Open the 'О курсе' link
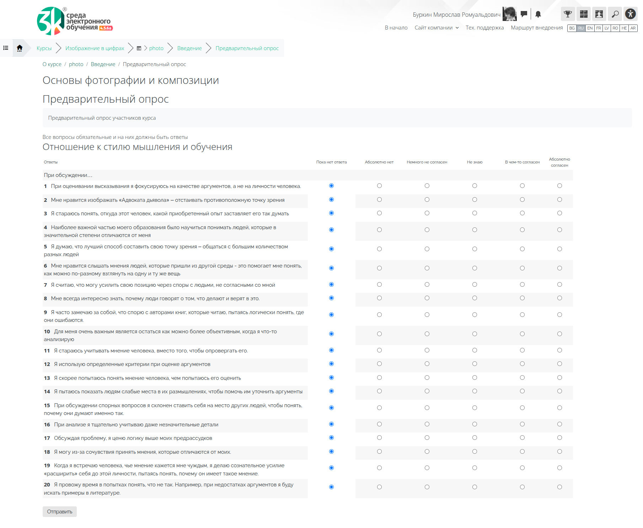 tap(52, 64)
